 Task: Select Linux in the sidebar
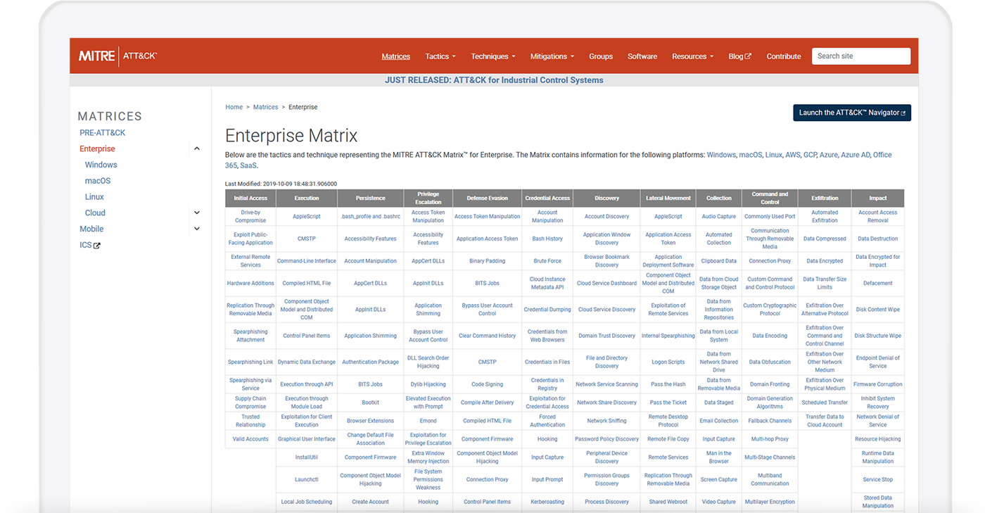94,197
